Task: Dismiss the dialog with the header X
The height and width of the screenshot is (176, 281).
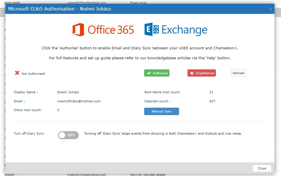Action: (x=271, y=9)
